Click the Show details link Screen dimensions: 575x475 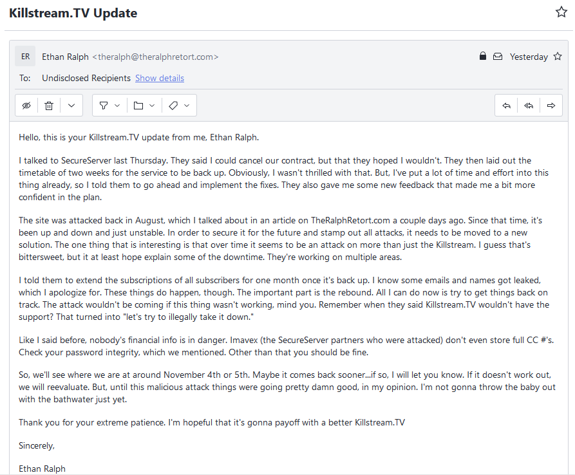point(160,78)
